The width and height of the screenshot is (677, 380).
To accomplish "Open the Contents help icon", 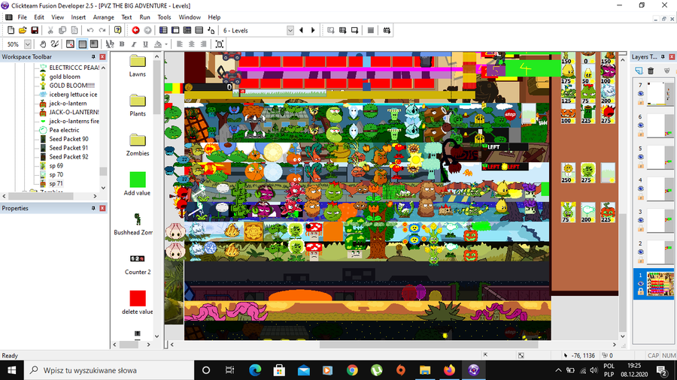I will (117, 30).
